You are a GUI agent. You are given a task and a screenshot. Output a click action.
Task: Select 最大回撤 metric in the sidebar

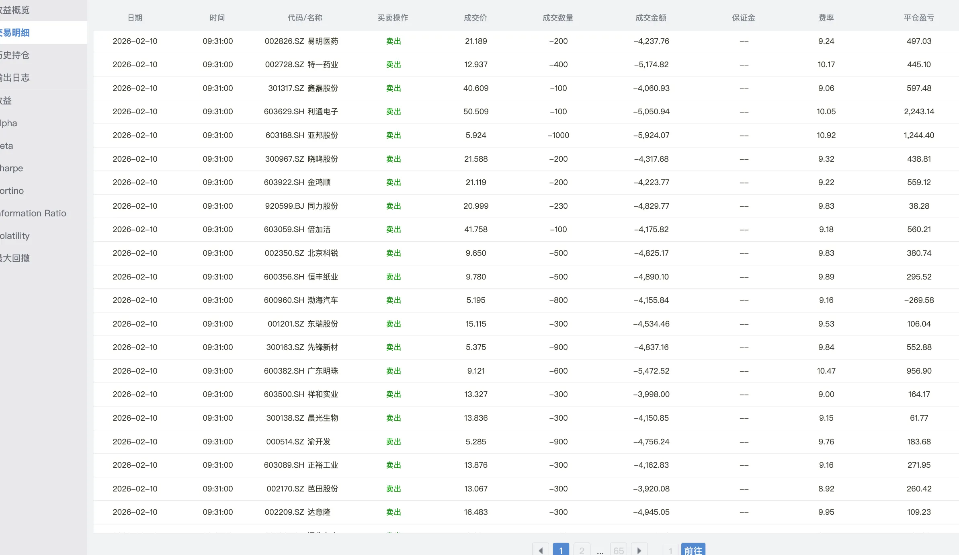pos(16,258)
